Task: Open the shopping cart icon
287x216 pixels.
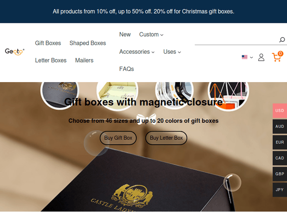Action: (277, 57)
